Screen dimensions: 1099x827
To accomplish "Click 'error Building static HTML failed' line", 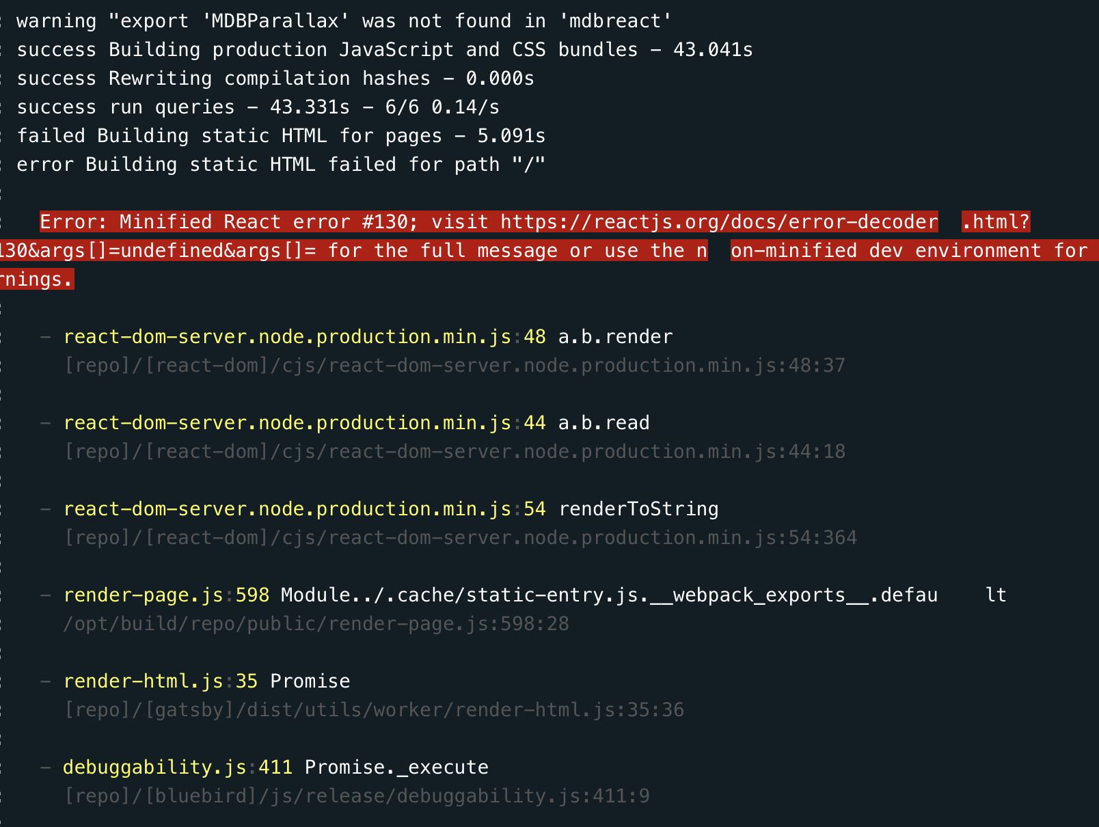I will (x=281, y=165).
